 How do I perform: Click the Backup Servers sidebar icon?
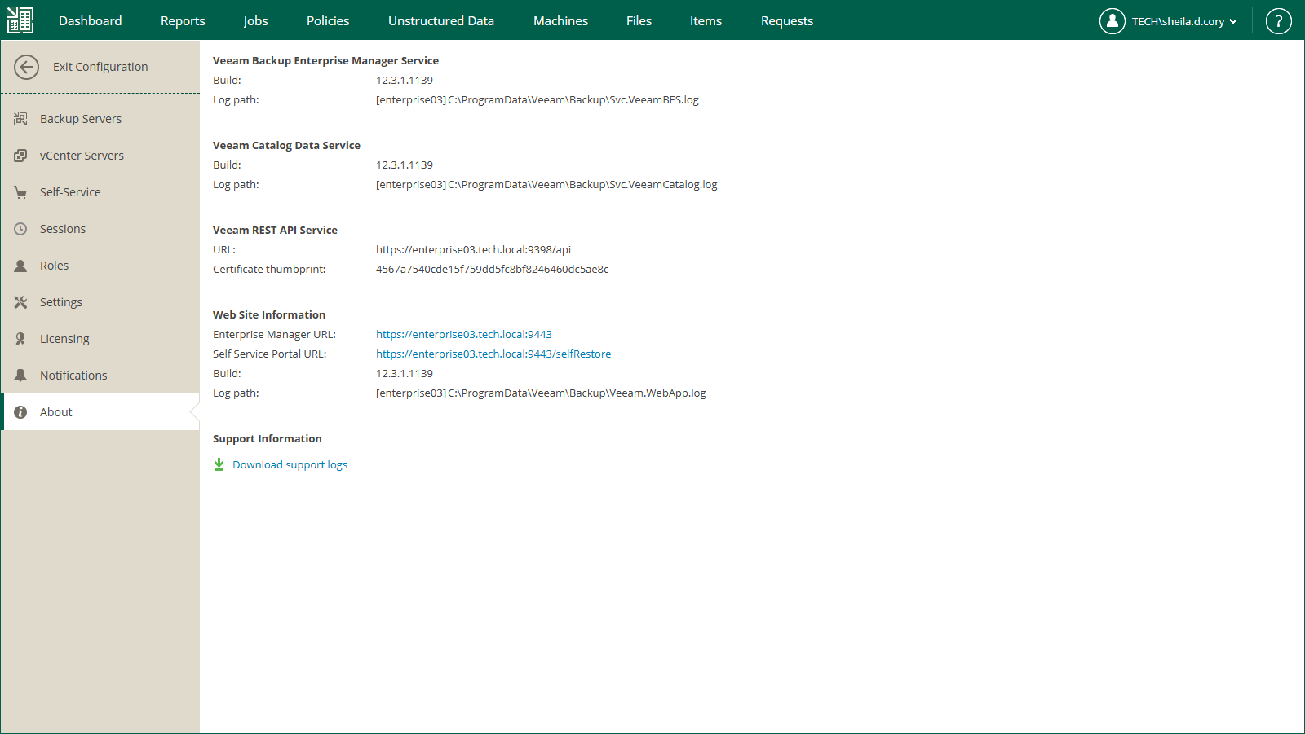click(x=20, y=119)
